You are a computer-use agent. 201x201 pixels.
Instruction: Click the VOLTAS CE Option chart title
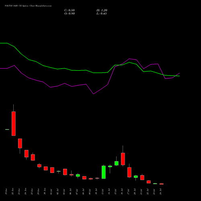[28, 6]
